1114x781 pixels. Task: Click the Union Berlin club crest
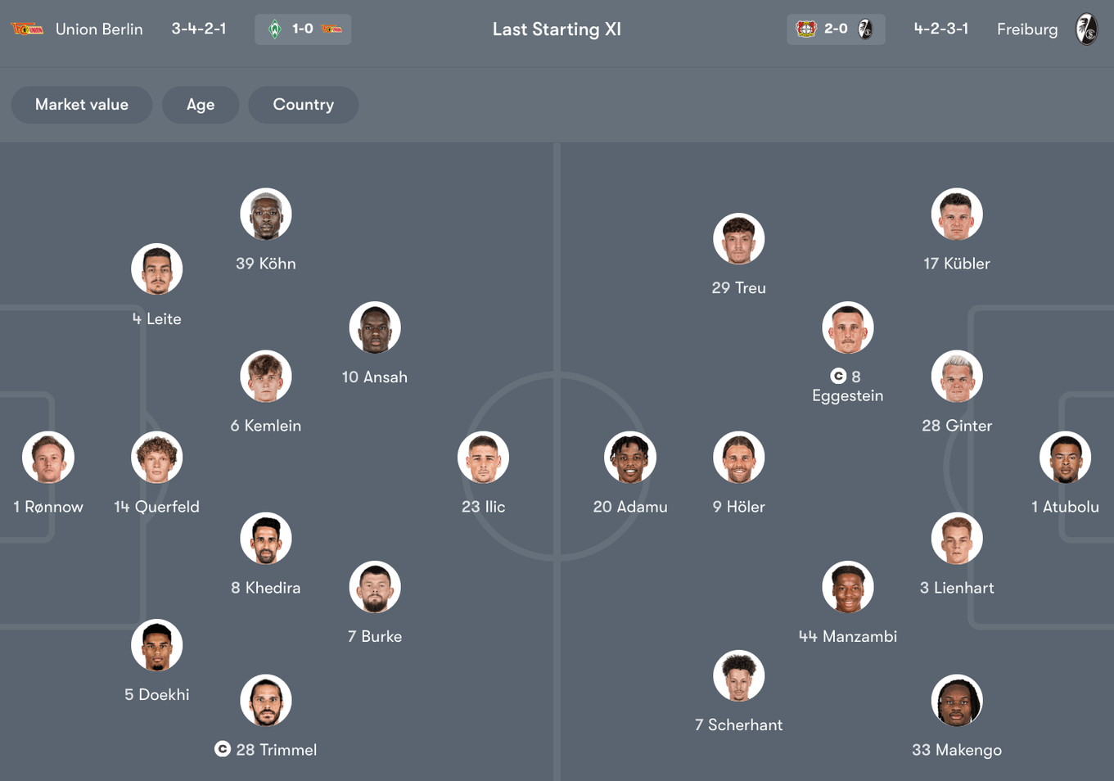(x=27, y=29)
